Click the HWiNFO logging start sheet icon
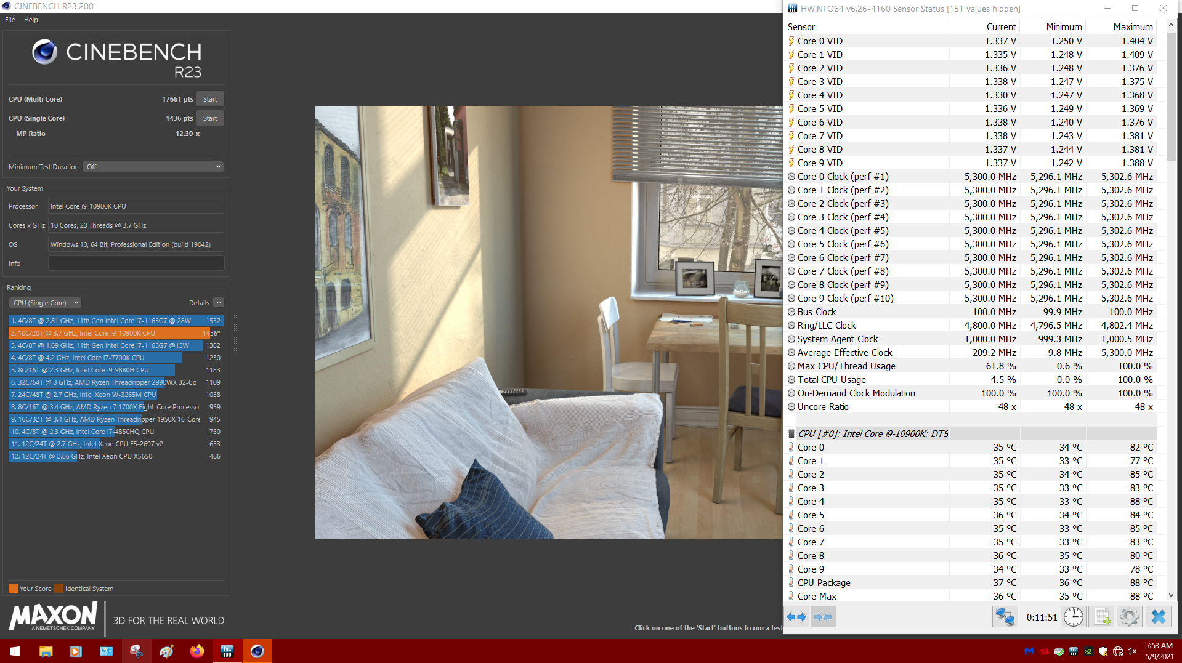The image size is (1182, 663). click(1101, 617)
